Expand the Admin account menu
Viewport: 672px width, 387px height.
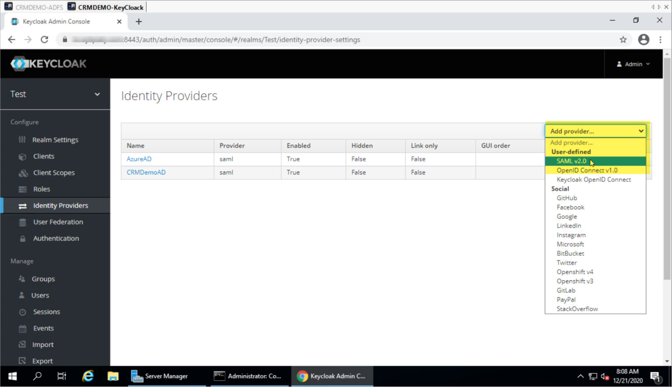[x=633, y=64]
